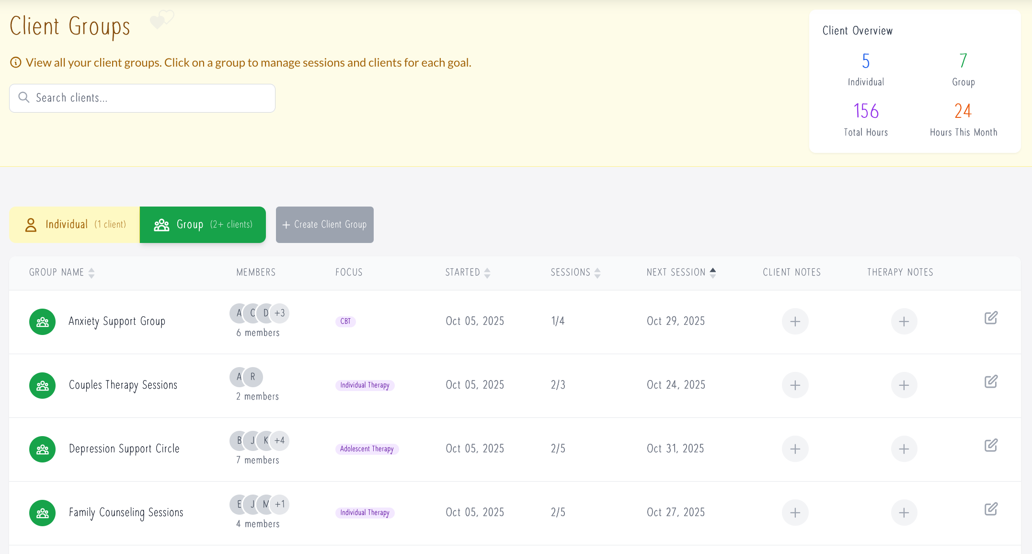Add therapy note for Couples Therapy Sessions
This screenshot has width=1032, height=554.
[x=904, y=385]
